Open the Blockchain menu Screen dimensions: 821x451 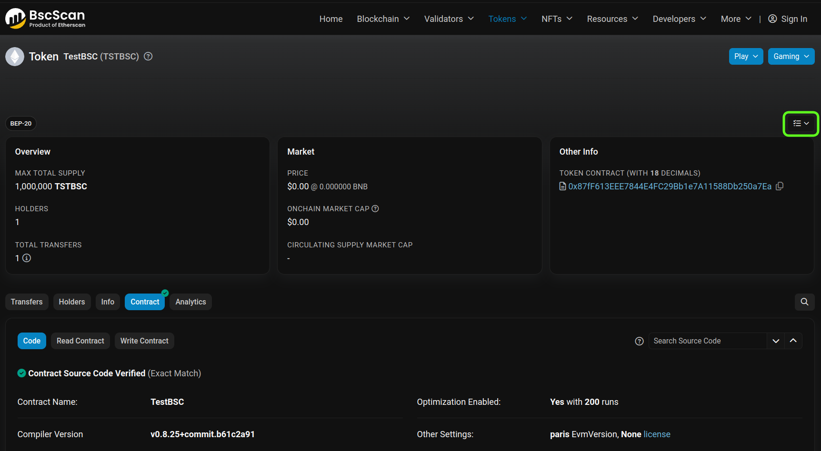click(383, 19)
